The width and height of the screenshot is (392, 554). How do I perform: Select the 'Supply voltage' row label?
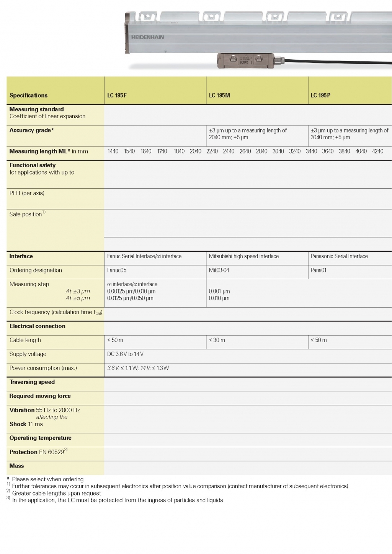pos(28,354)
